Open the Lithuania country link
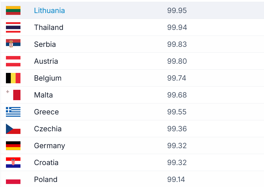 [x=49, y=10]
